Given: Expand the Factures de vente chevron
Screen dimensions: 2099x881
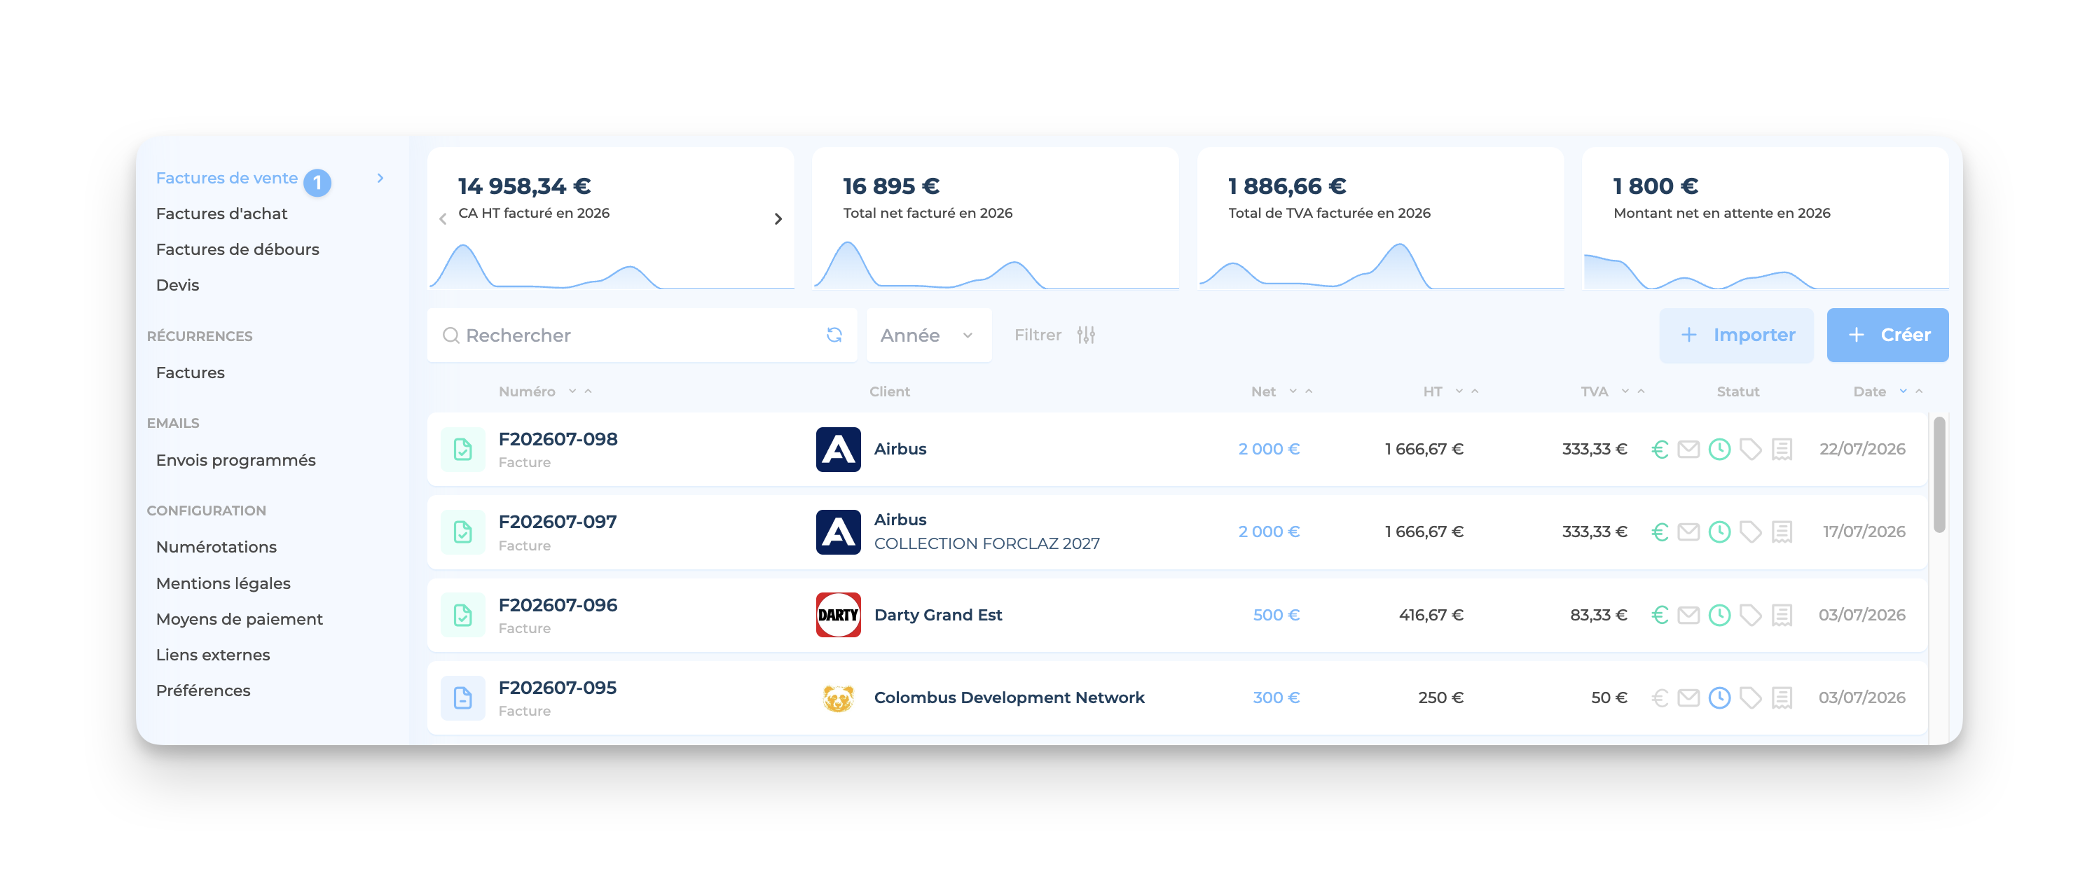Looking at the screenshot, I should (x=380, y=177).
